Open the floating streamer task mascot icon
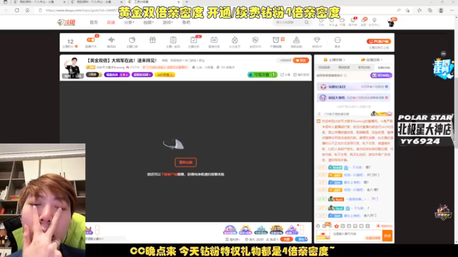The height and width of the screenshot is (257, 458). (x=443, y=69)
